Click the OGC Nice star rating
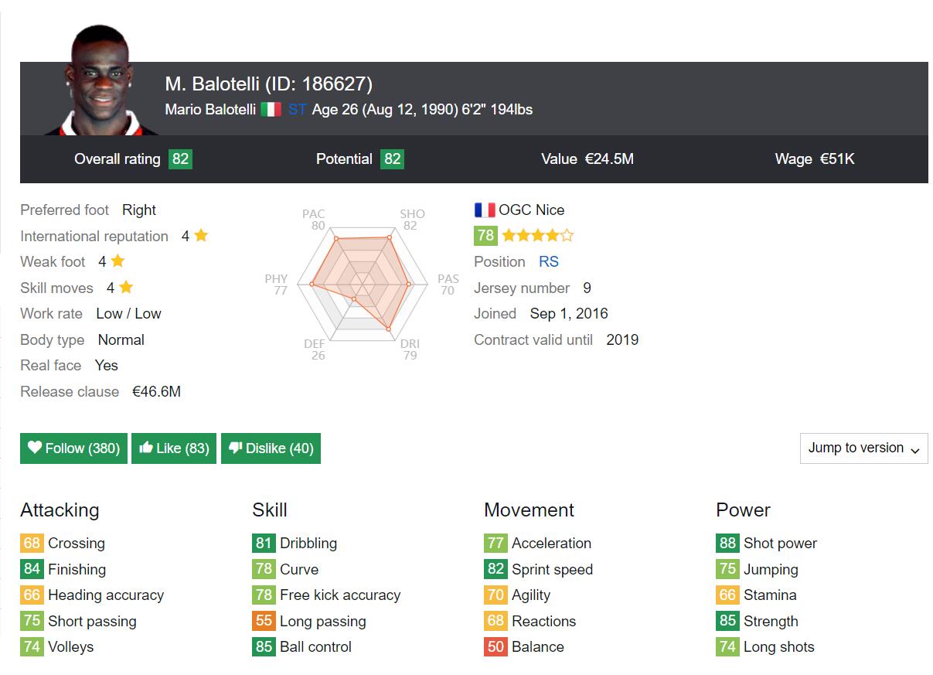933x675 pixels. point(538,236)
